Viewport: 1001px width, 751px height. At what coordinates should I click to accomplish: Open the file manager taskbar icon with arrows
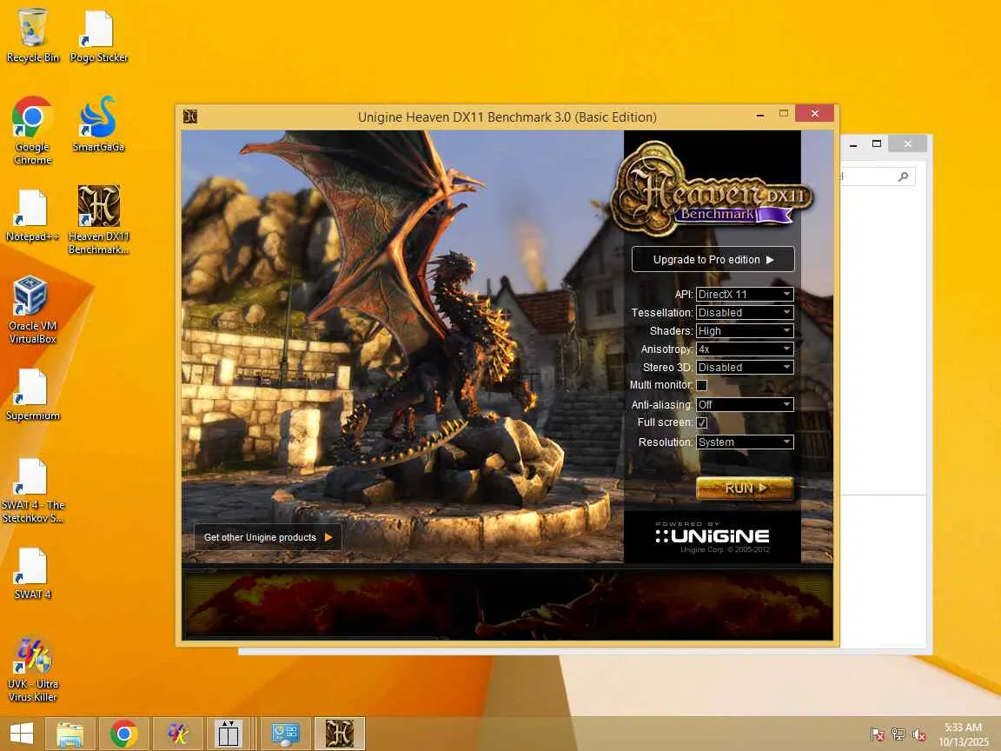(229, 734)
